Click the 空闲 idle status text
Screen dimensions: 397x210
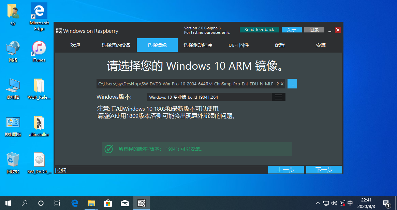click(62, 170)
